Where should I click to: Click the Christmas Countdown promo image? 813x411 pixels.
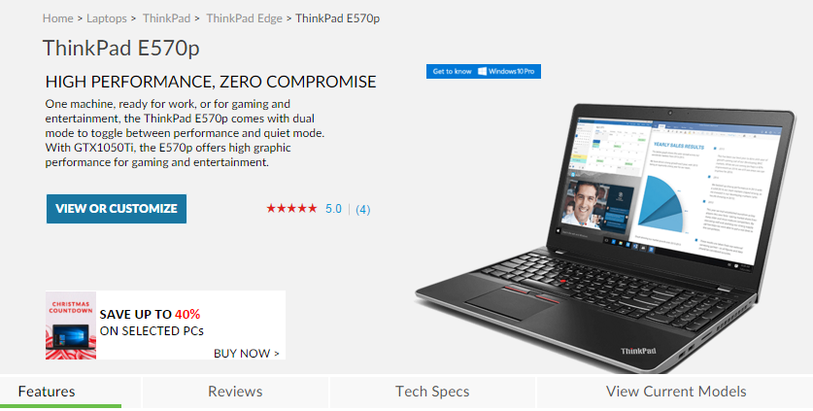click(x=71, y=325)
